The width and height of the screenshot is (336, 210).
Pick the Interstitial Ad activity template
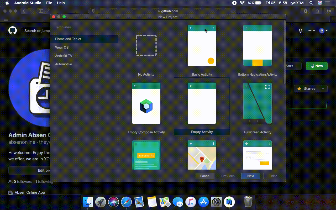coord(146,155)
